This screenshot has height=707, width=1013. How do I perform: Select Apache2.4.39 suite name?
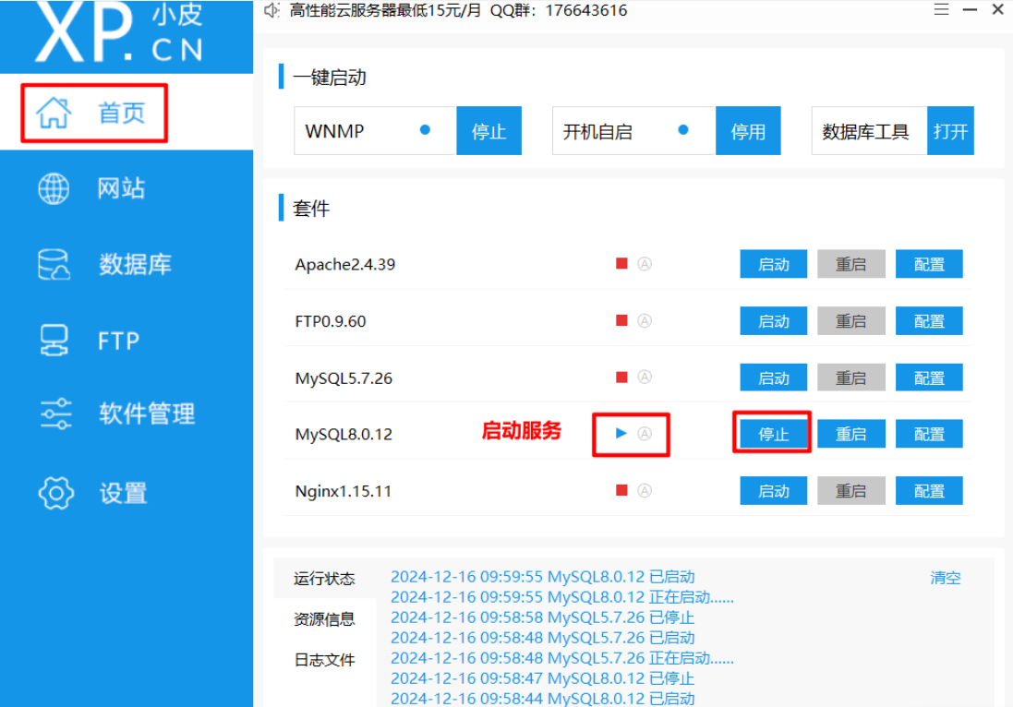point(345,264)
